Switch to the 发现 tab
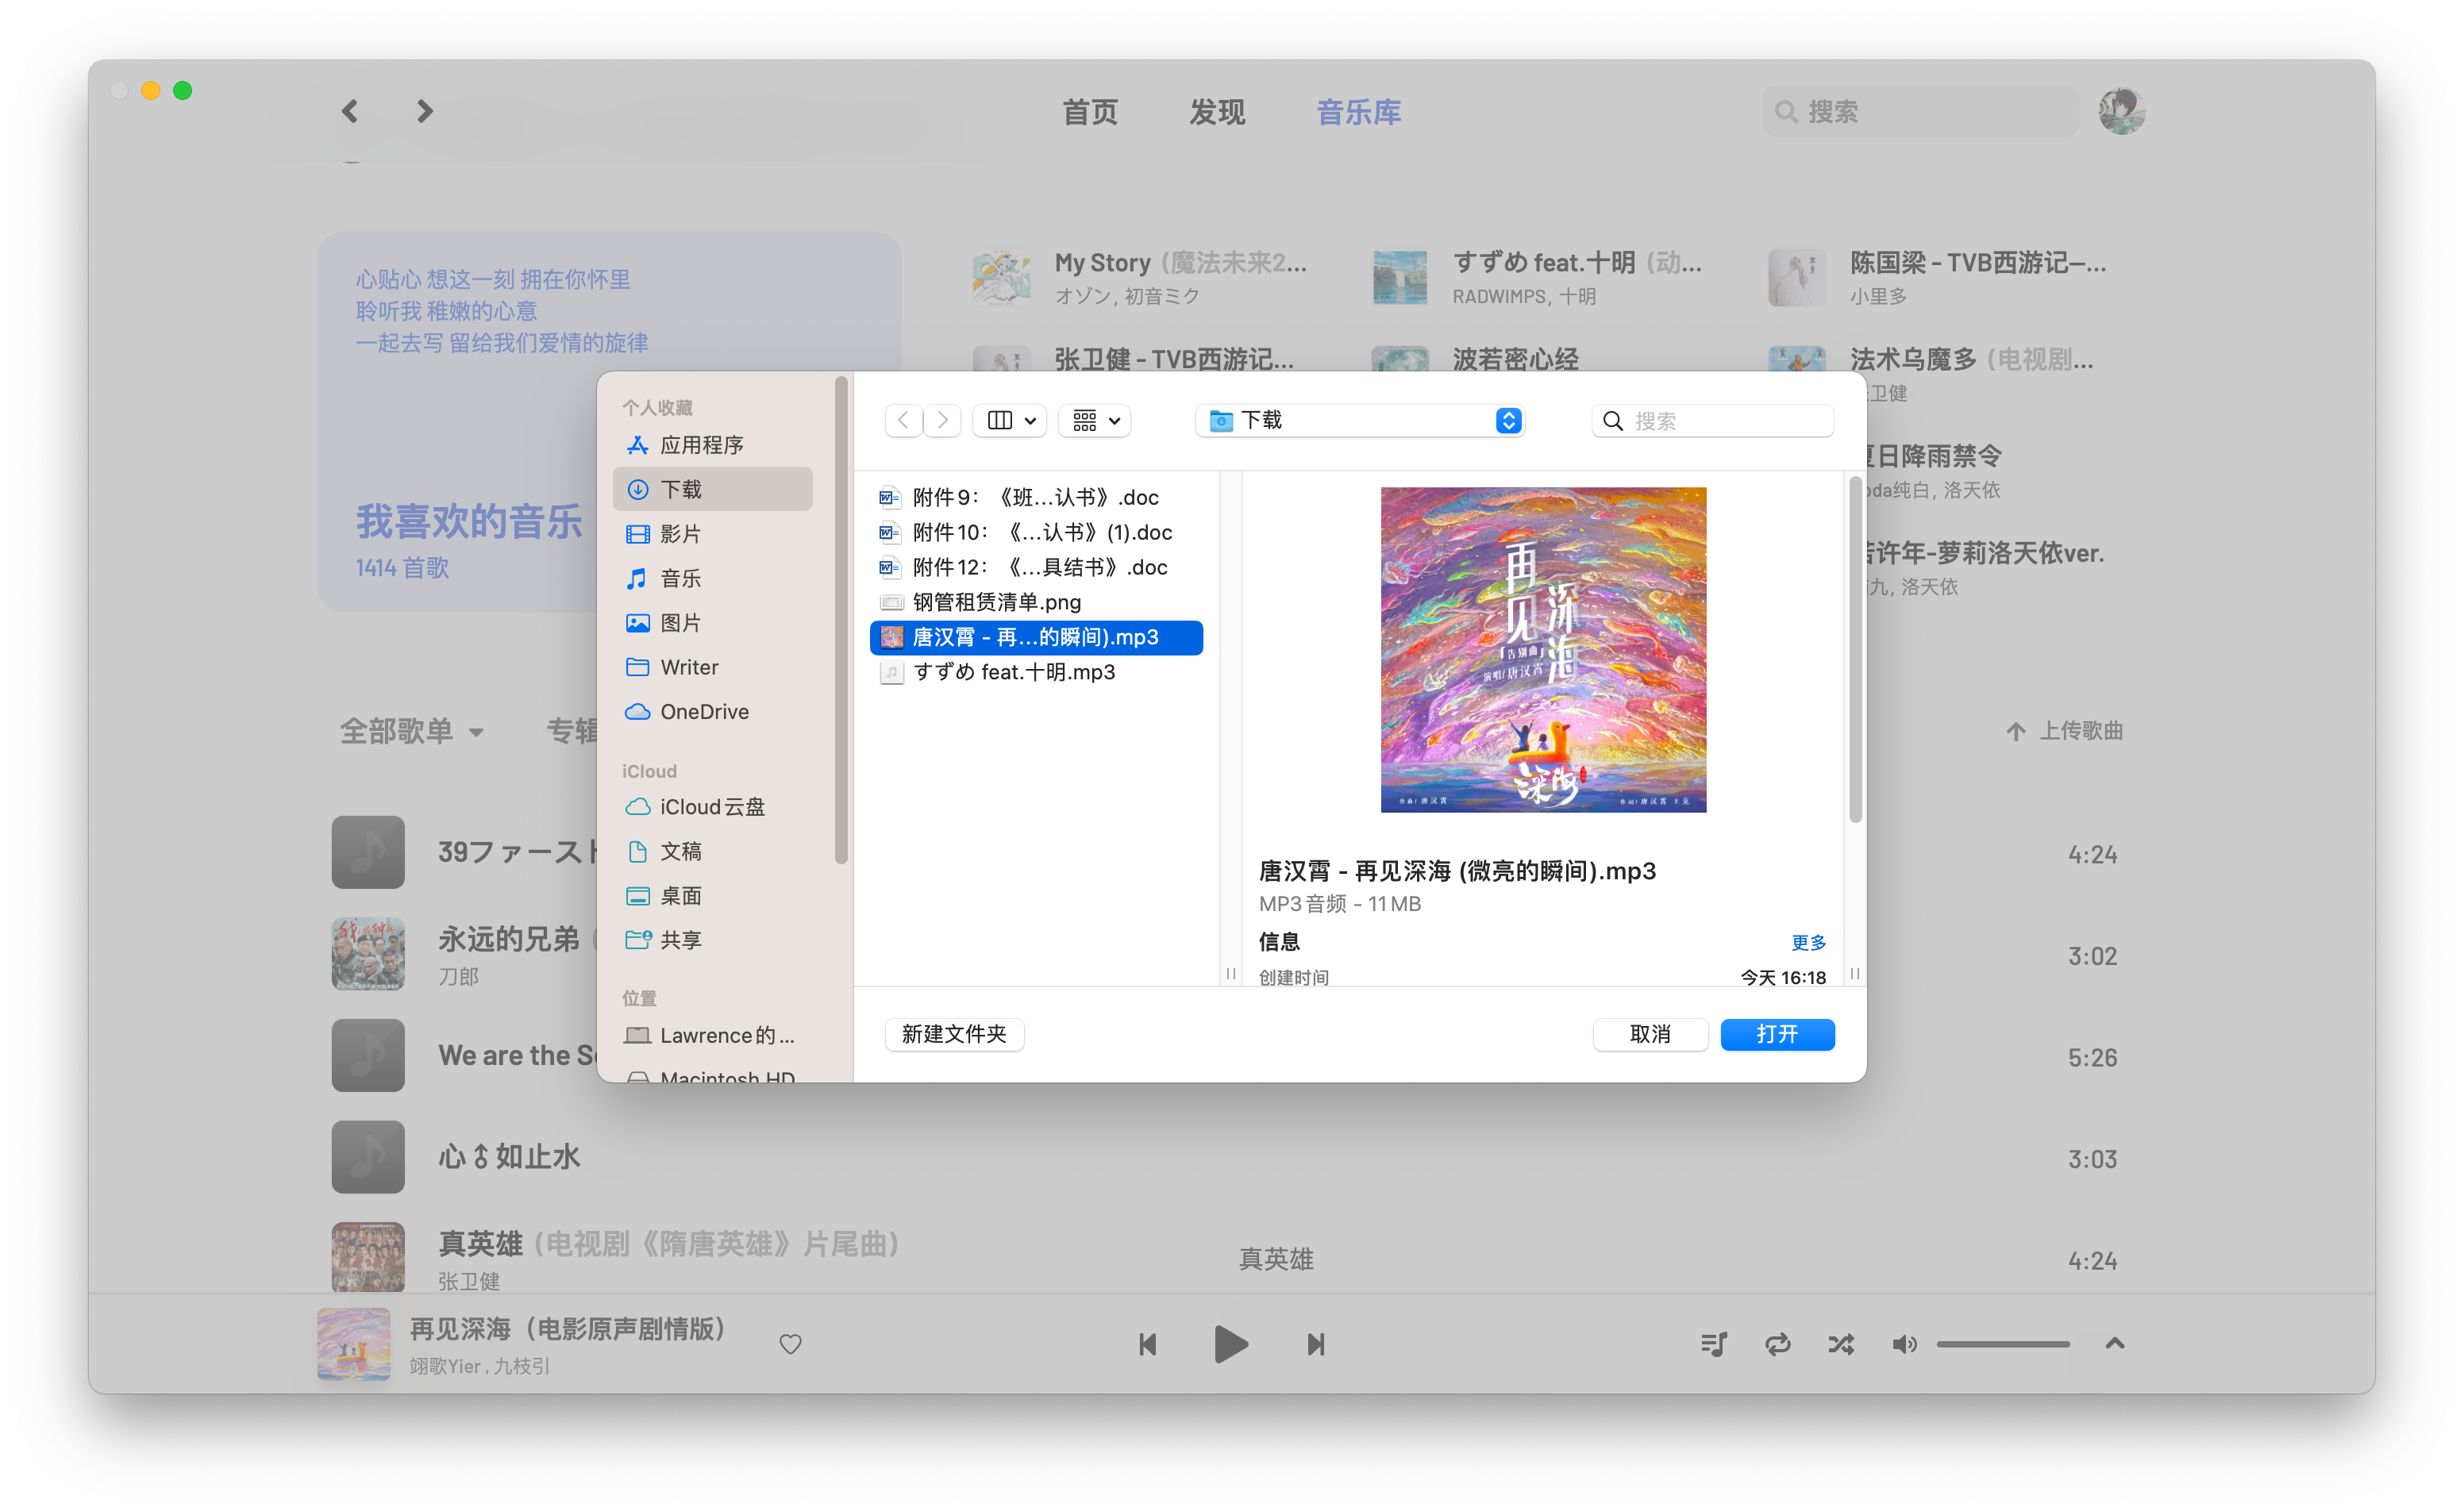The height and width of the screenshot is (1511, 2464). click(x=1216, y=112)
